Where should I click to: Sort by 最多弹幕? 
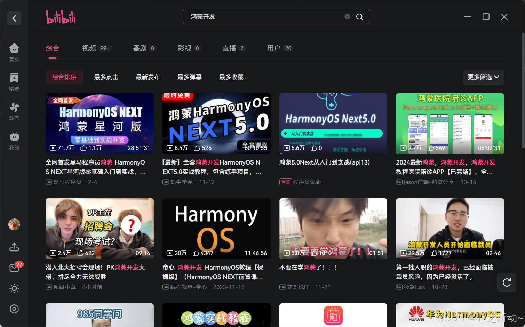click(x=190, y=77)
